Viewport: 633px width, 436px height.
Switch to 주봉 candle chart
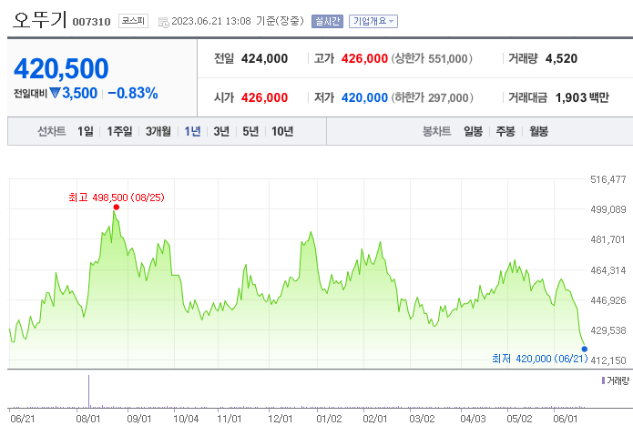[505, 131]
